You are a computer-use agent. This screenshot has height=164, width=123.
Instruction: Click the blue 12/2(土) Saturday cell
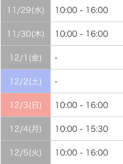tap(26, 81)
